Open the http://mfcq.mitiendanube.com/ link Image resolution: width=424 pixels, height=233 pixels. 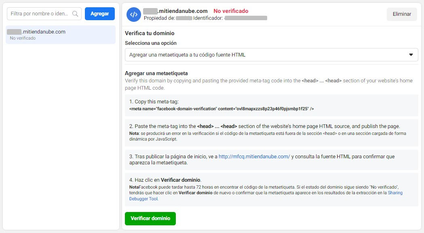[254, 157]
